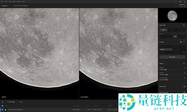The width and height of the screenshot is (187, 112).
Task: Click the Original label on left preview
Action: pos(4,97)
